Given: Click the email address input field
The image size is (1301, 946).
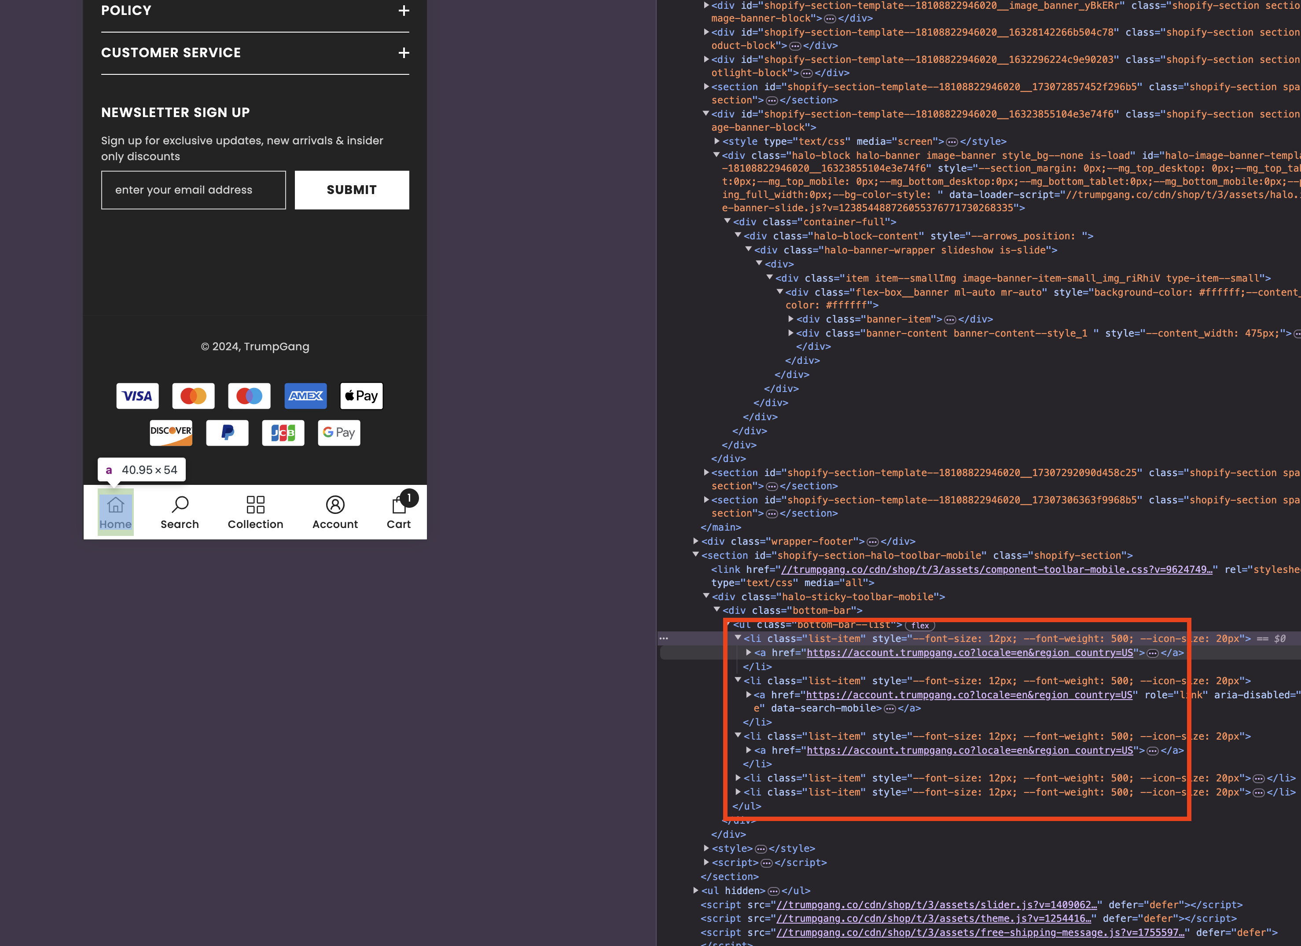Looking at the screenshot, I should [193, 190].
